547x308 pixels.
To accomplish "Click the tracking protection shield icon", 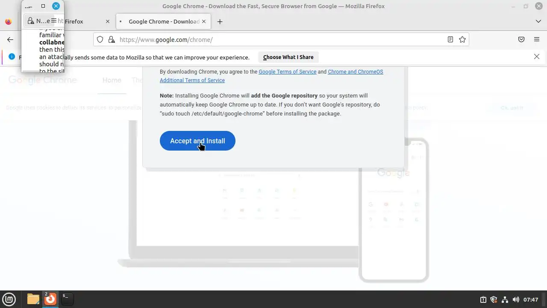I will (x=100, y=39).
